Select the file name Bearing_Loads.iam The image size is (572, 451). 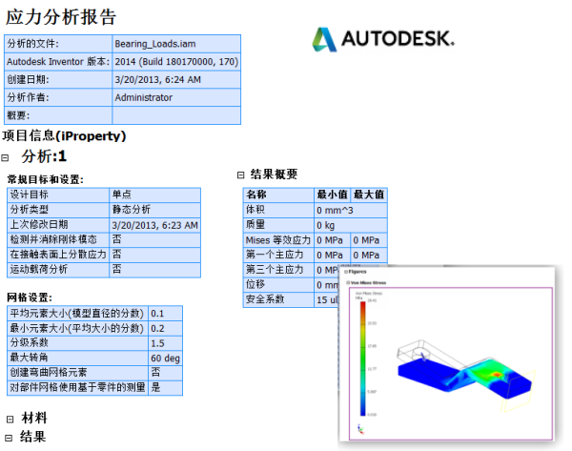[x=155, y=44]
